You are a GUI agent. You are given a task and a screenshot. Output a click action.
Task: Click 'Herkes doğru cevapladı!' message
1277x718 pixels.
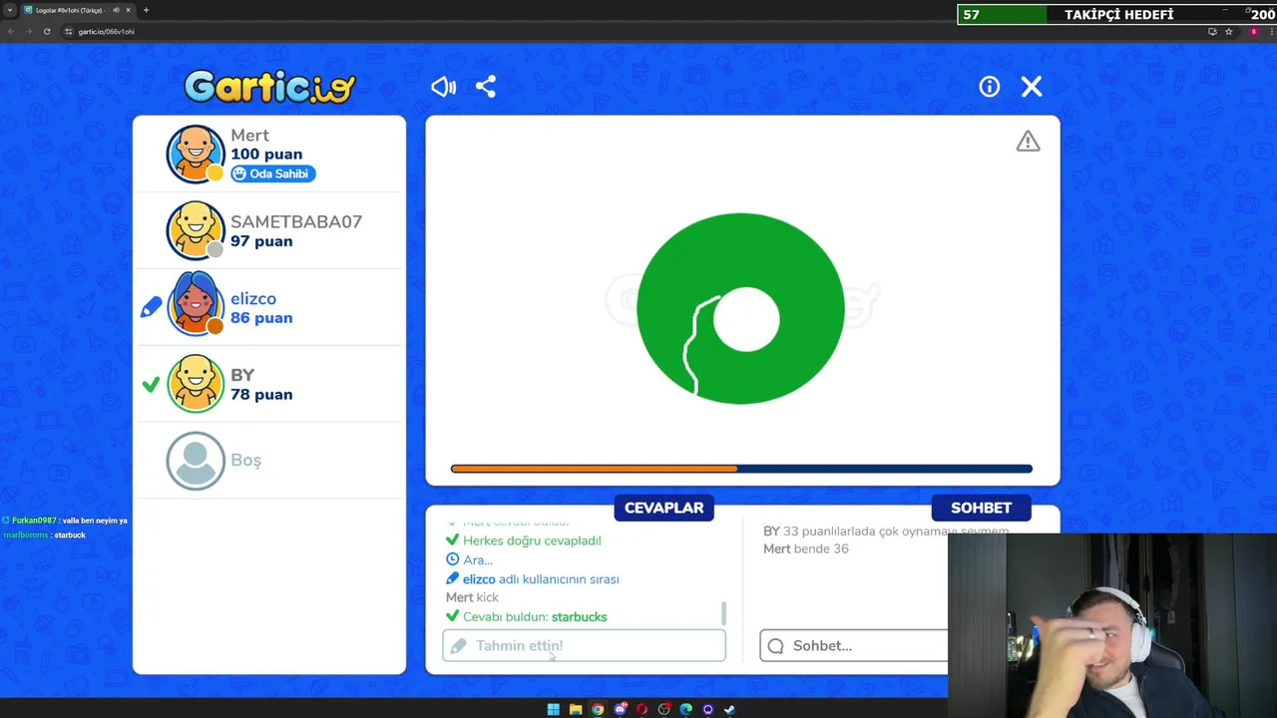[x=532, y=540]
